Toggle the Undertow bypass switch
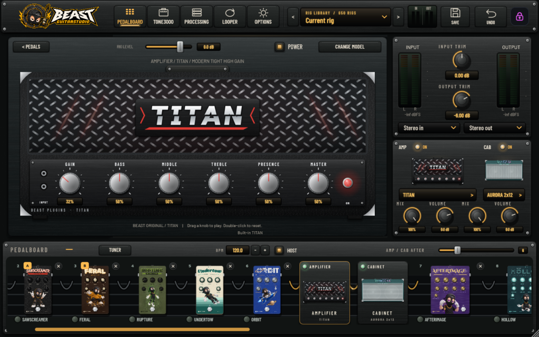The height and width of the screenshot is (337, 539). (x=189, y=320)
